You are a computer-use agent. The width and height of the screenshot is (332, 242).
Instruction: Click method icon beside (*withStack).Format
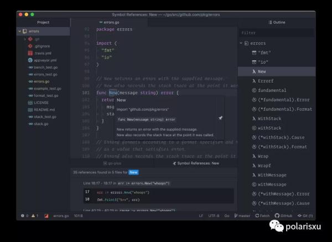(254, 147)
